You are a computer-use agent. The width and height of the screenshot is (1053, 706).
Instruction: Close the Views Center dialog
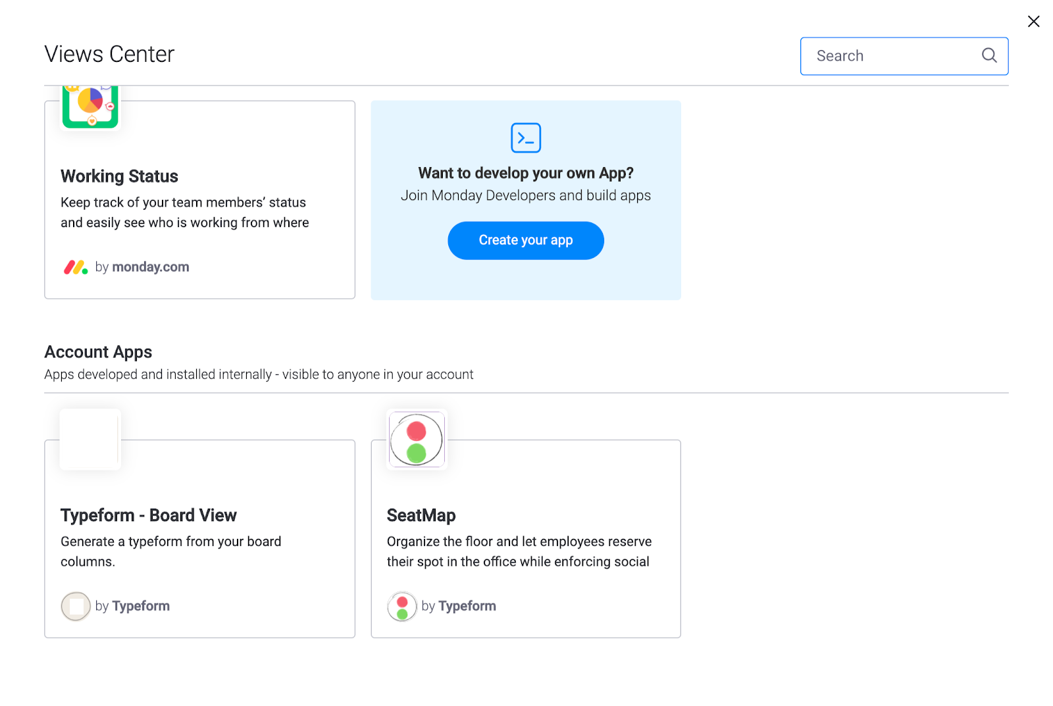[x=1033, y=21]
